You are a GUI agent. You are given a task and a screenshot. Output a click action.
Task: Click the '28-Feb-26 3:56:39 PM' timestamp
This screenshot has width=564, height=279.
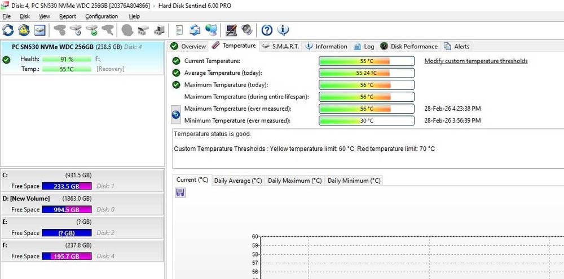tap(452, 120)
